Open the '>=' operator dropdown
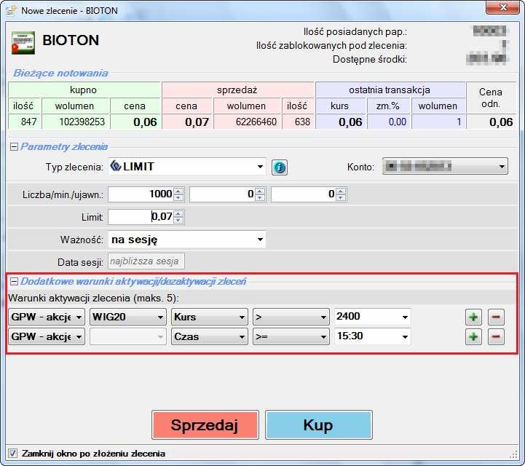525x466 pixels. [x=291, y=336]
